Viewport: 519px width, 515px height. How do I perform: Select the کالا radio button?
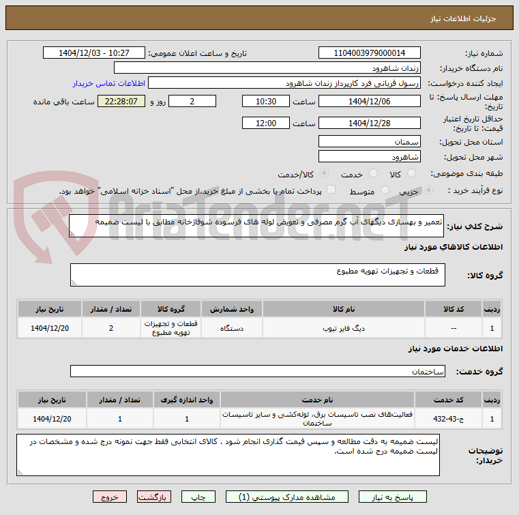pos(411,173)
